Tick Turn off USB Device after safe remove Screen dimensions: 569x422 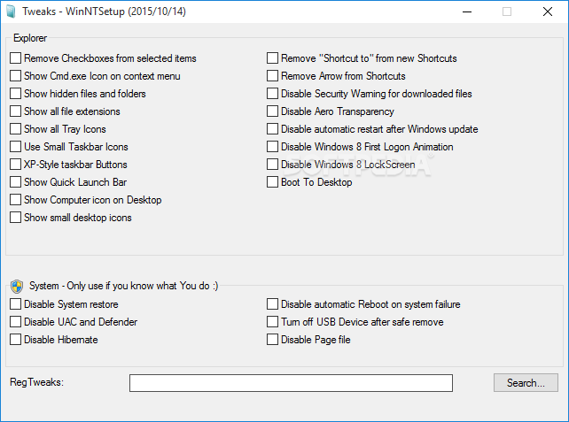click(x=272, y=322)
